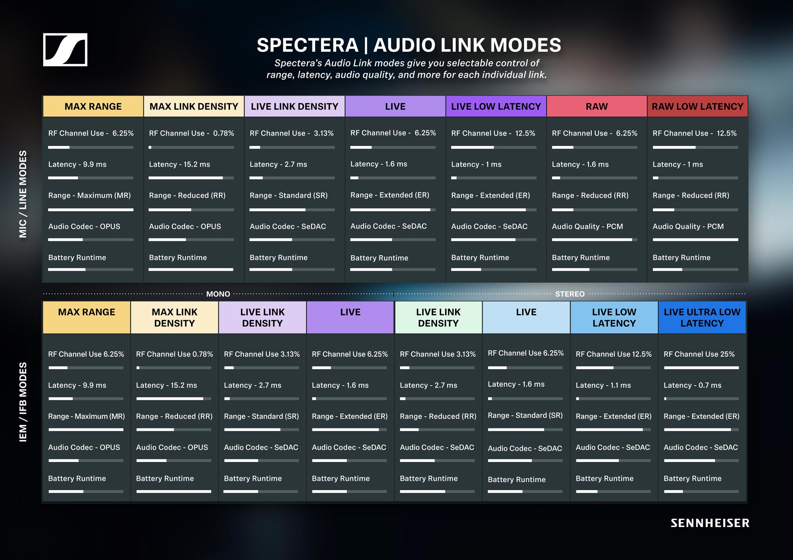Select the LIVE ULTRA LOW LATENCY header
Viewport: 793px width, 560px height.
702,318
